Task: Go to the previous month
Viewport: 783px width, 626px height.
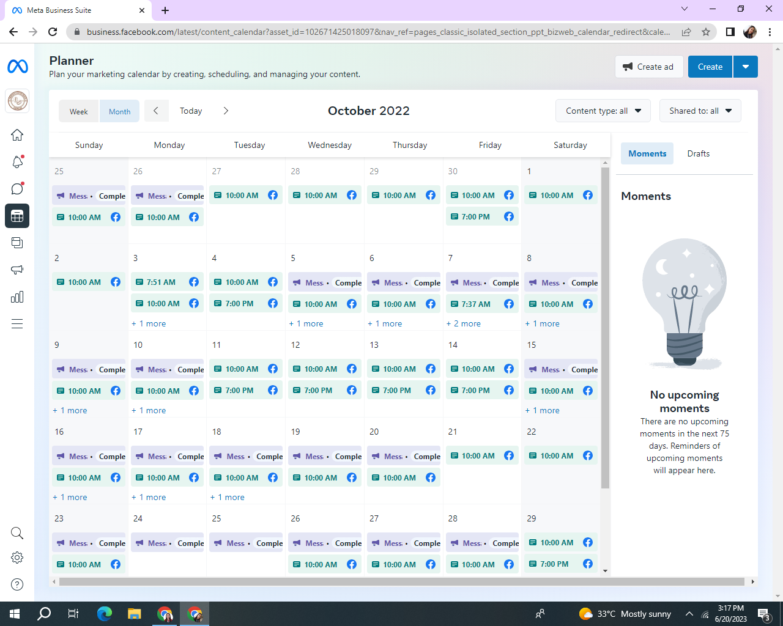Action: pos(156,111)
